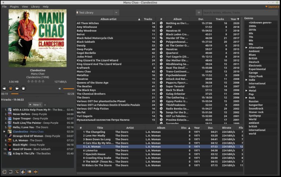This screenshot has height=177, width=281.
Task: Toggle repeat one track mode
Action: tap(4, 172)
